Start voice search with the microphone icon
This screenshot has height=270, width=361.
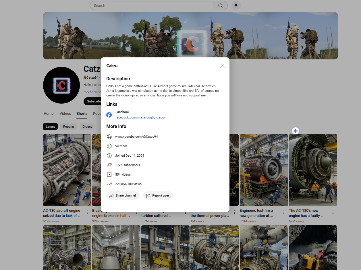coord(236,5)
